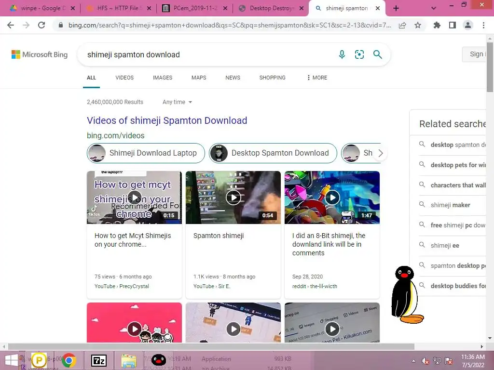Viewport: 494px width, 370px height.
Task: Select the Desktop Spamton Download chip
Action: click(273, 153)
